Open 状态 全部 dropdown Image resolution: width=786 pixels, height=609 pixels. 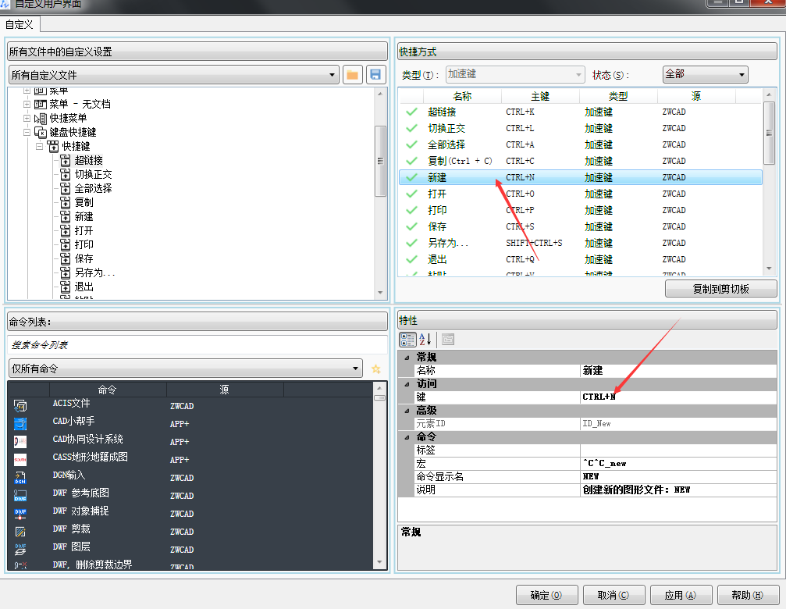706,75
